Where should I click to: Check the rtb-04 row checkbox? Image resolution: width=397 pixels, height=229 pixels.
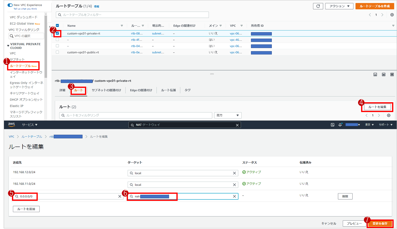pos(57,46)
